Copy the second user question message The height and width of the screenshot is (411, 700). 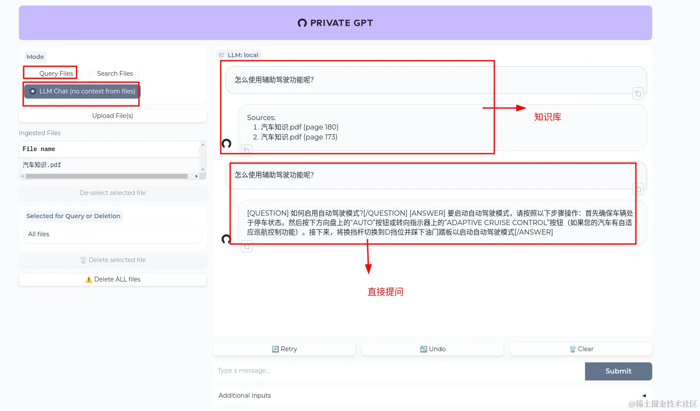tap(638, 189)
